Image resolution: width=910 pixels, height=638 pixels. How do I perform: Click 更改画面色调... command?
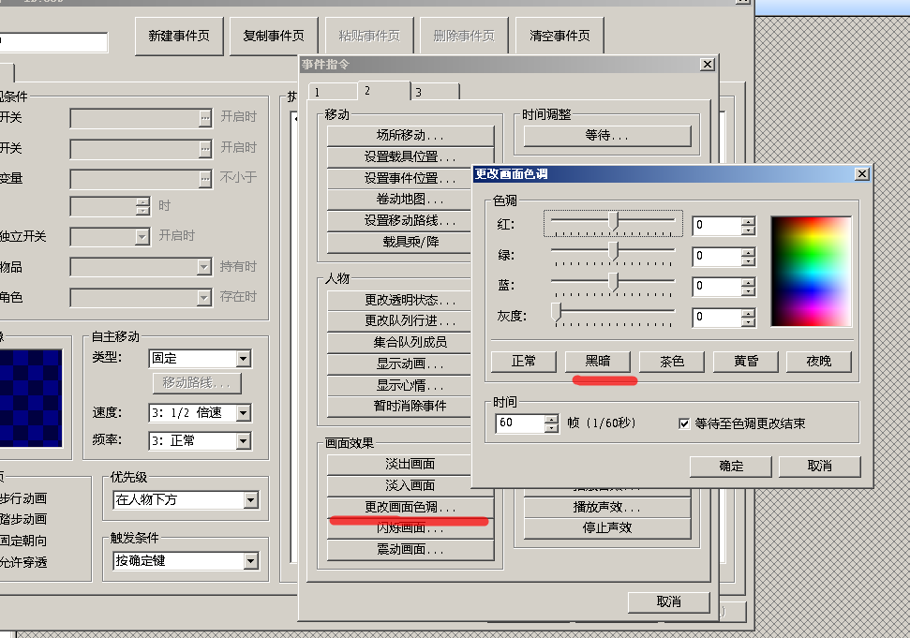tap(410, 507)
